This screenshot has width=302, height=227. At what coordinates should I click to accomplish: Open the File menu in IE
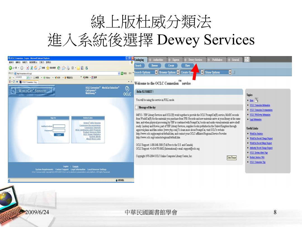pos(11,62)
